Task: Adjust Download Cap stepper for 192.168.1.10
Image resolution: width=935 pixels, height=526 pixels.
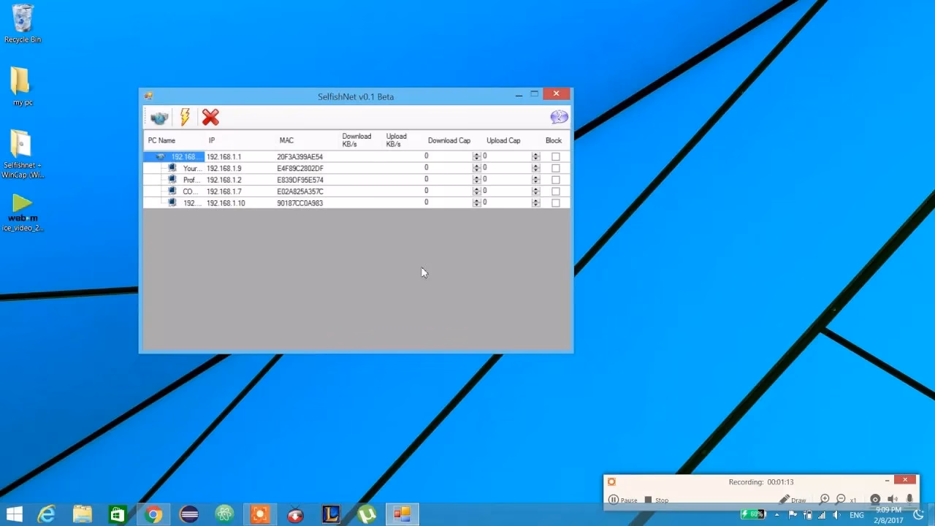Action: pos(477,203)
